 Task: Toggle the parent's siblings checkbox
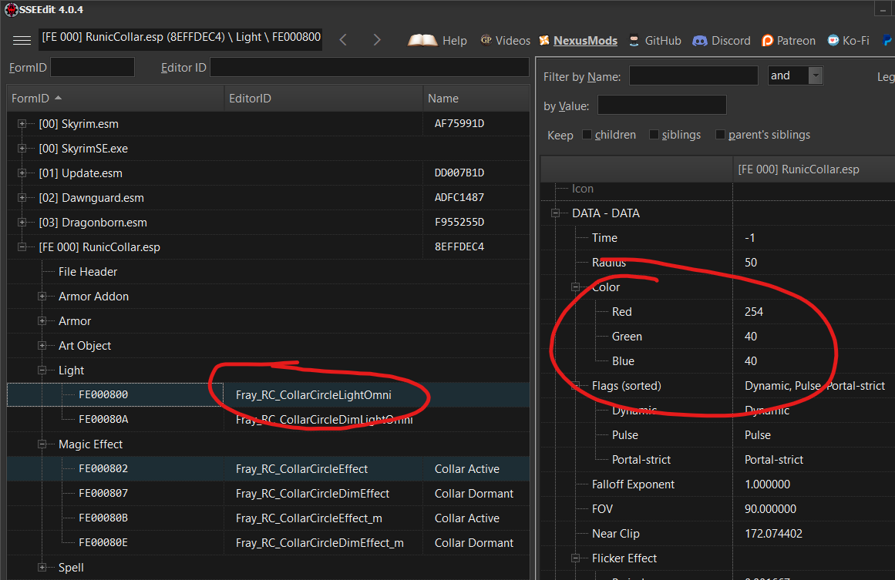(721, 135)
